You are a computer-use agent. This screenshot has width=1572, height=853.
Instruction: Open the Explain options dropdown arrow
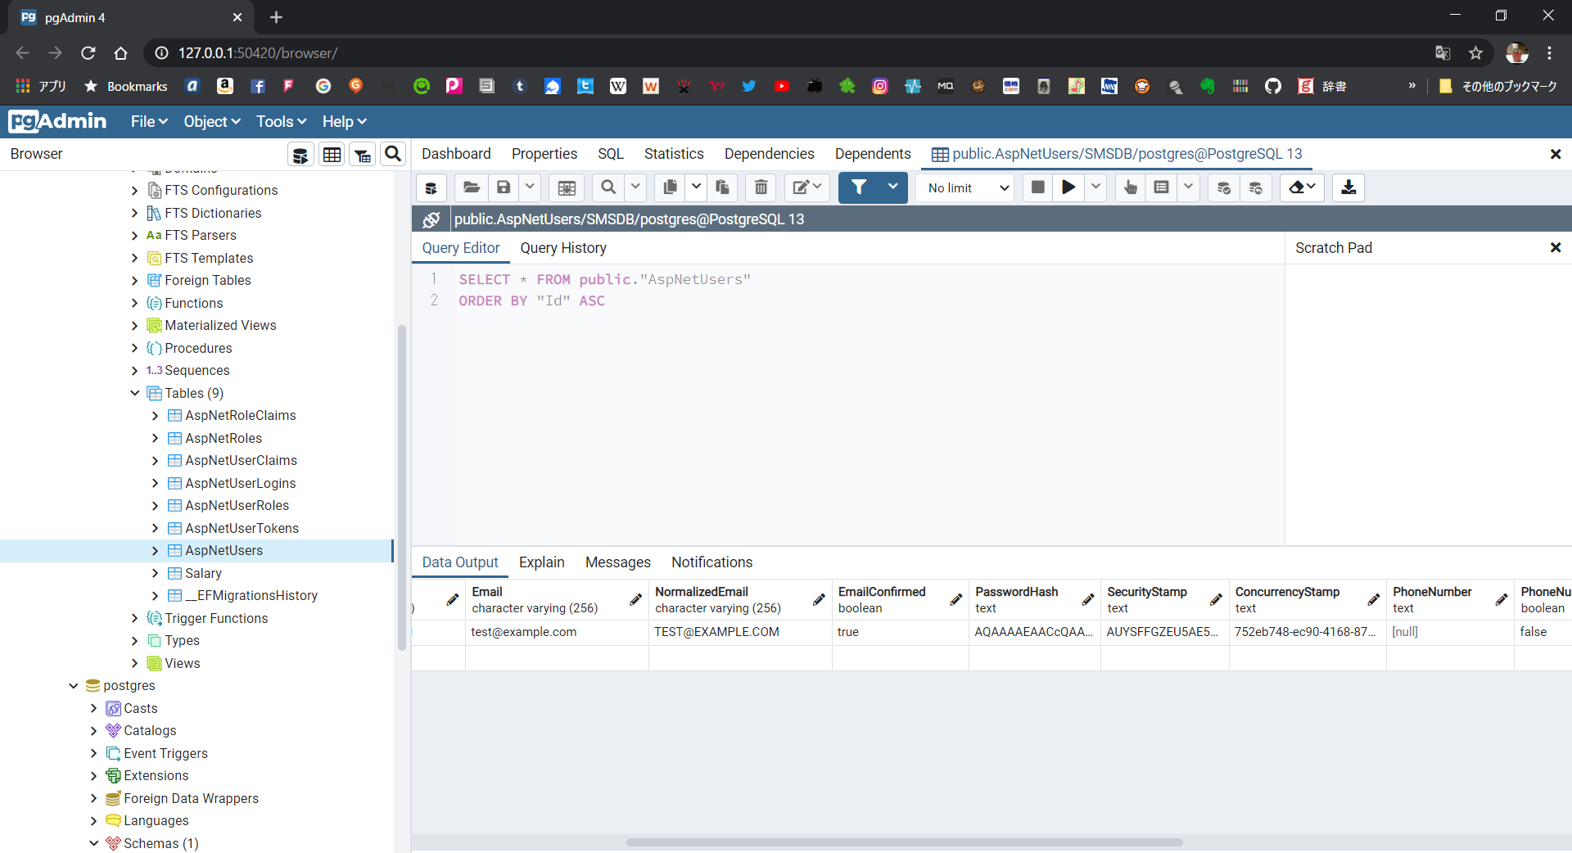pyautogui.click(x=1188, y=187)
